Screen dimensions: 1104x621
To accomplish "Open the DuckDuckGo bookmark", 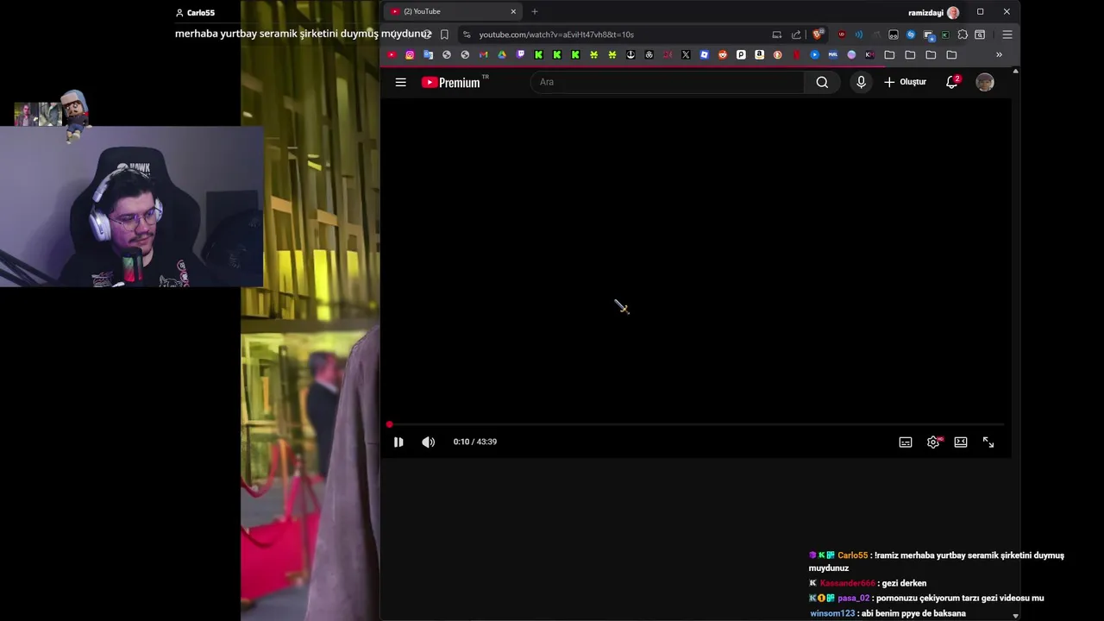I will 777,54.
